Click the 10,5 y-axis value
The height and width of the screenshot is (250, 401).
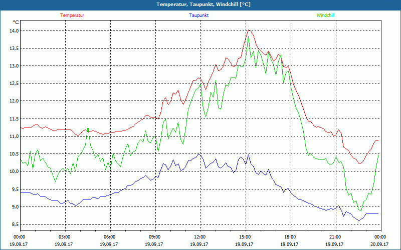14,154
